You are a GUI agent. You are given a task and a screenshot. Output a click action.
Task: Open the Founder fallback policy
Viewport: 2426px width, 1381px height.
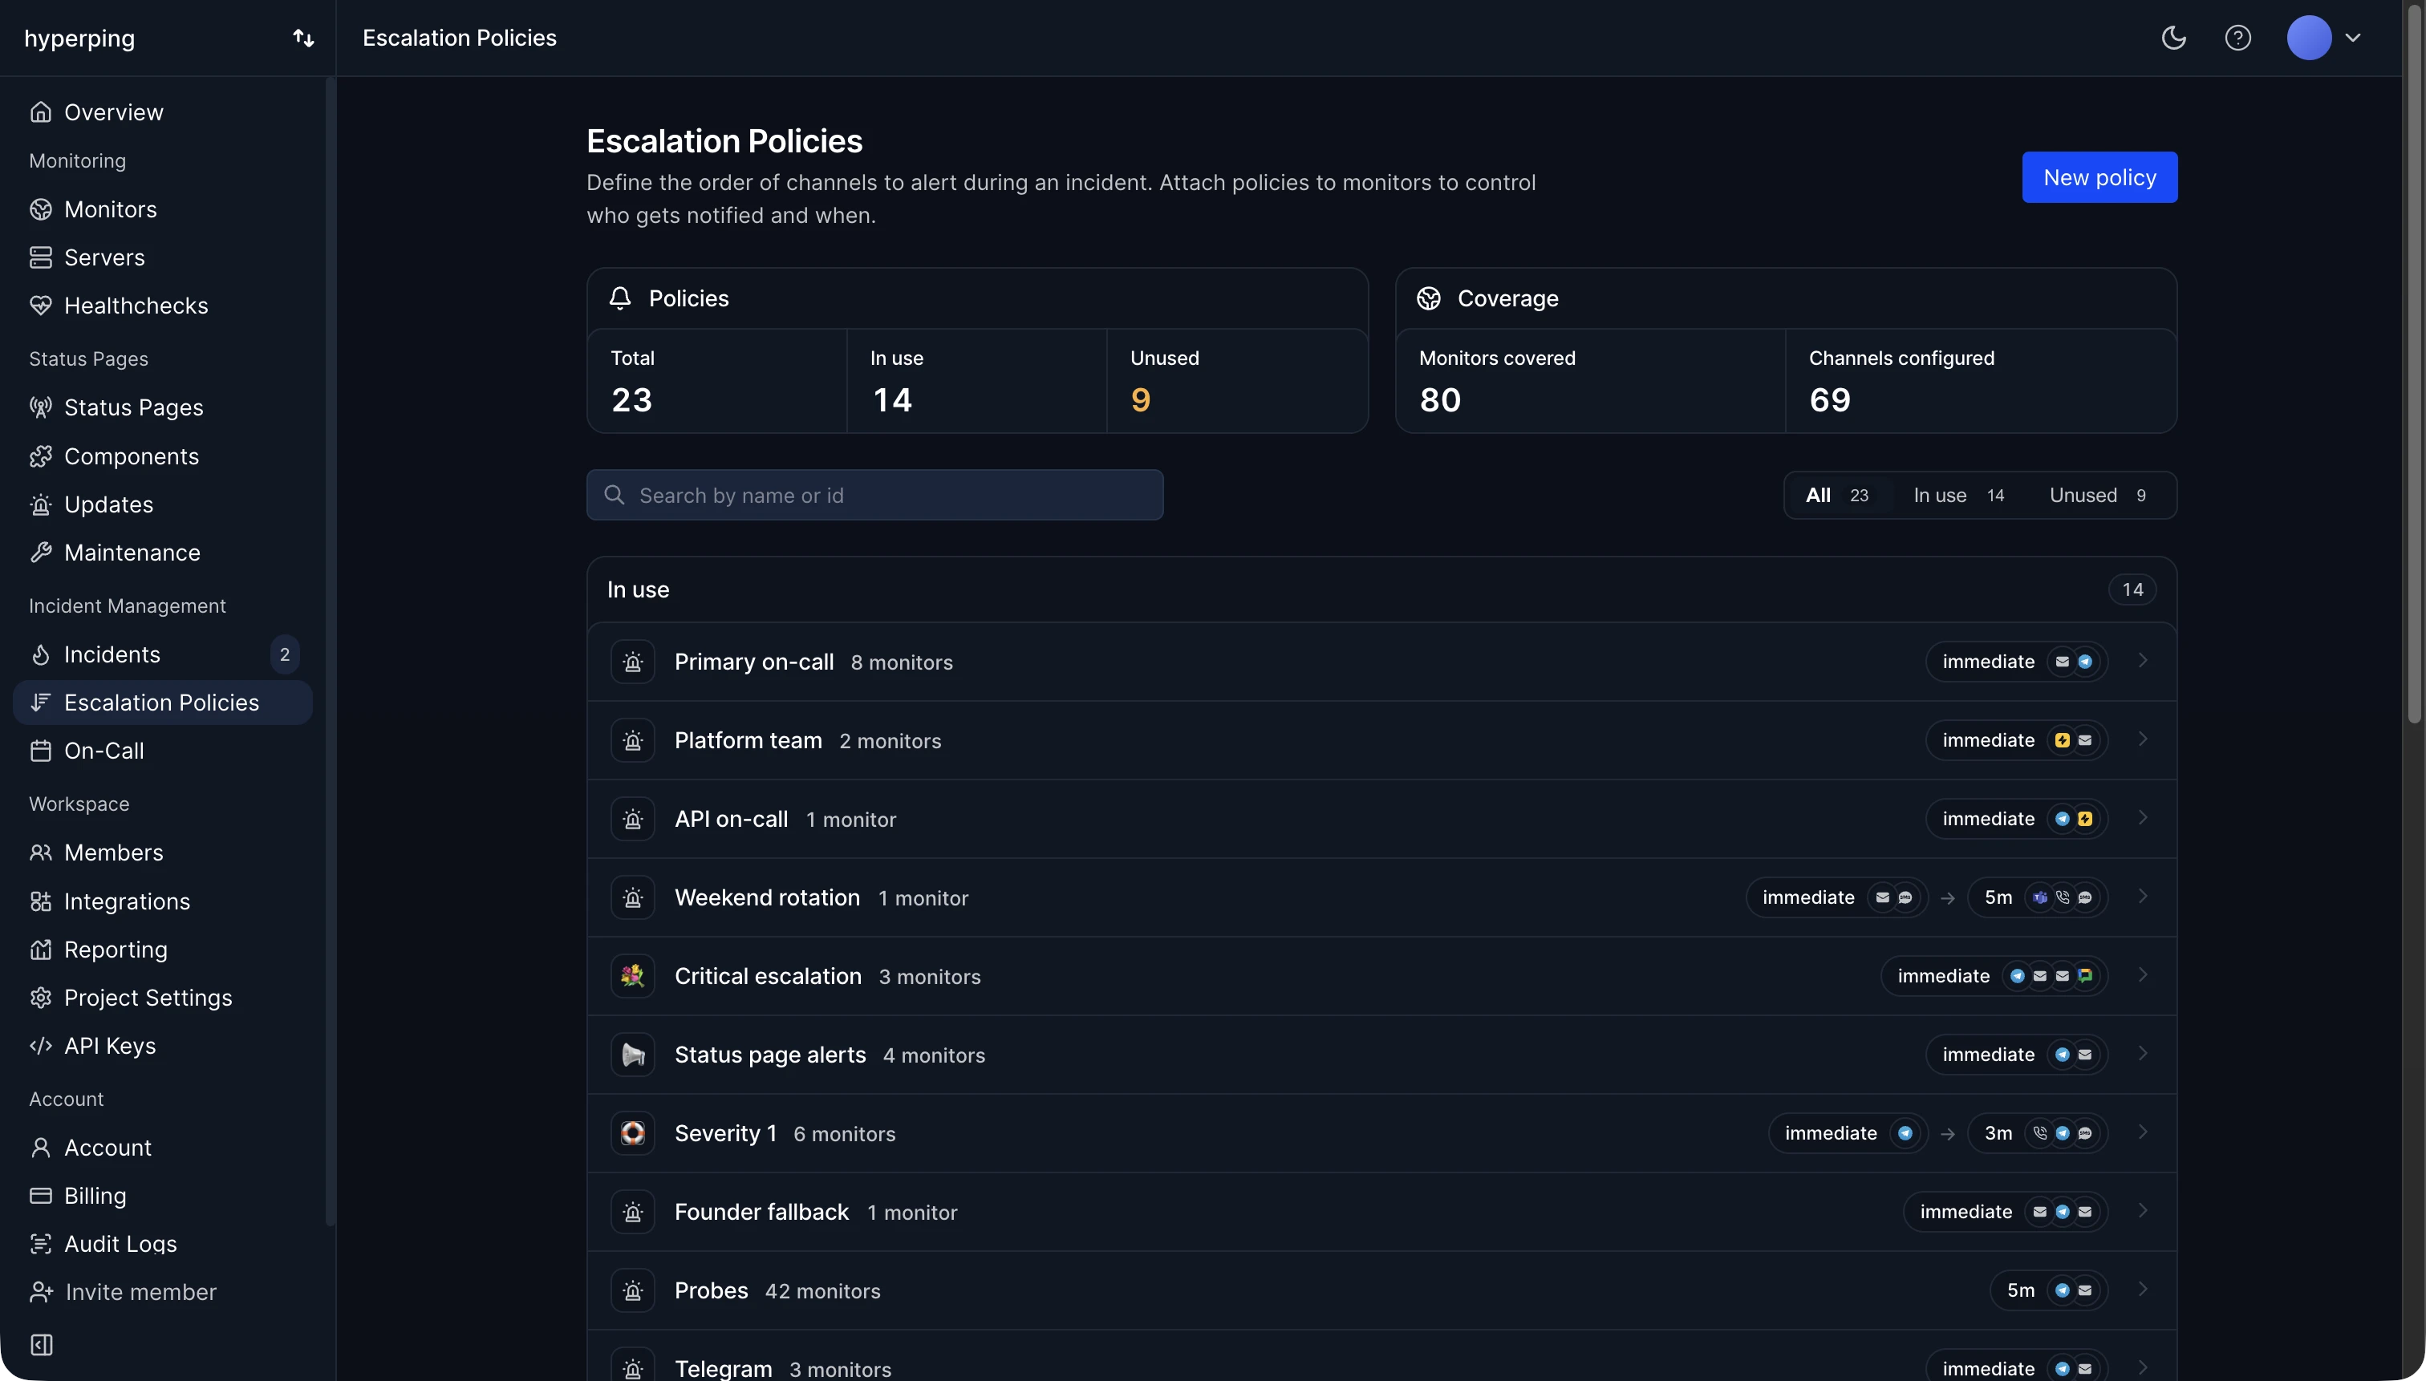(1381, 1212)
